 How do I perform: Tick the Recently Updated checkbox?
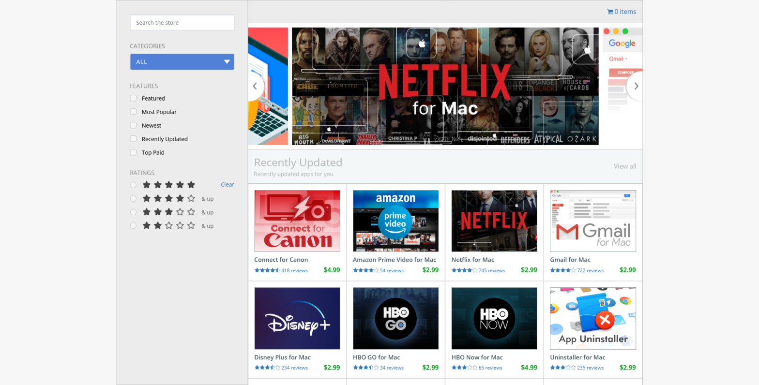(x=133, y=139)
